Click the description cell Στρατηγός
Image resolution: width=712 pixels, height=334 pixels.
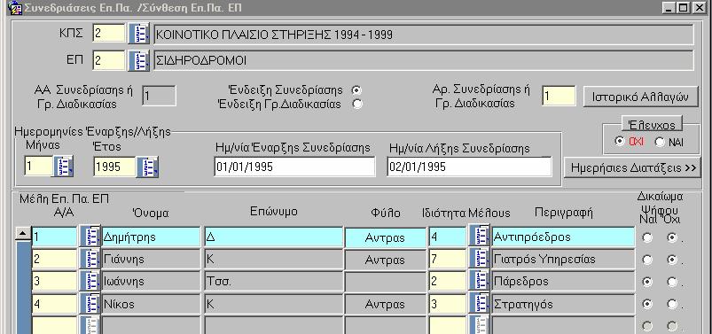pos(563,303)
